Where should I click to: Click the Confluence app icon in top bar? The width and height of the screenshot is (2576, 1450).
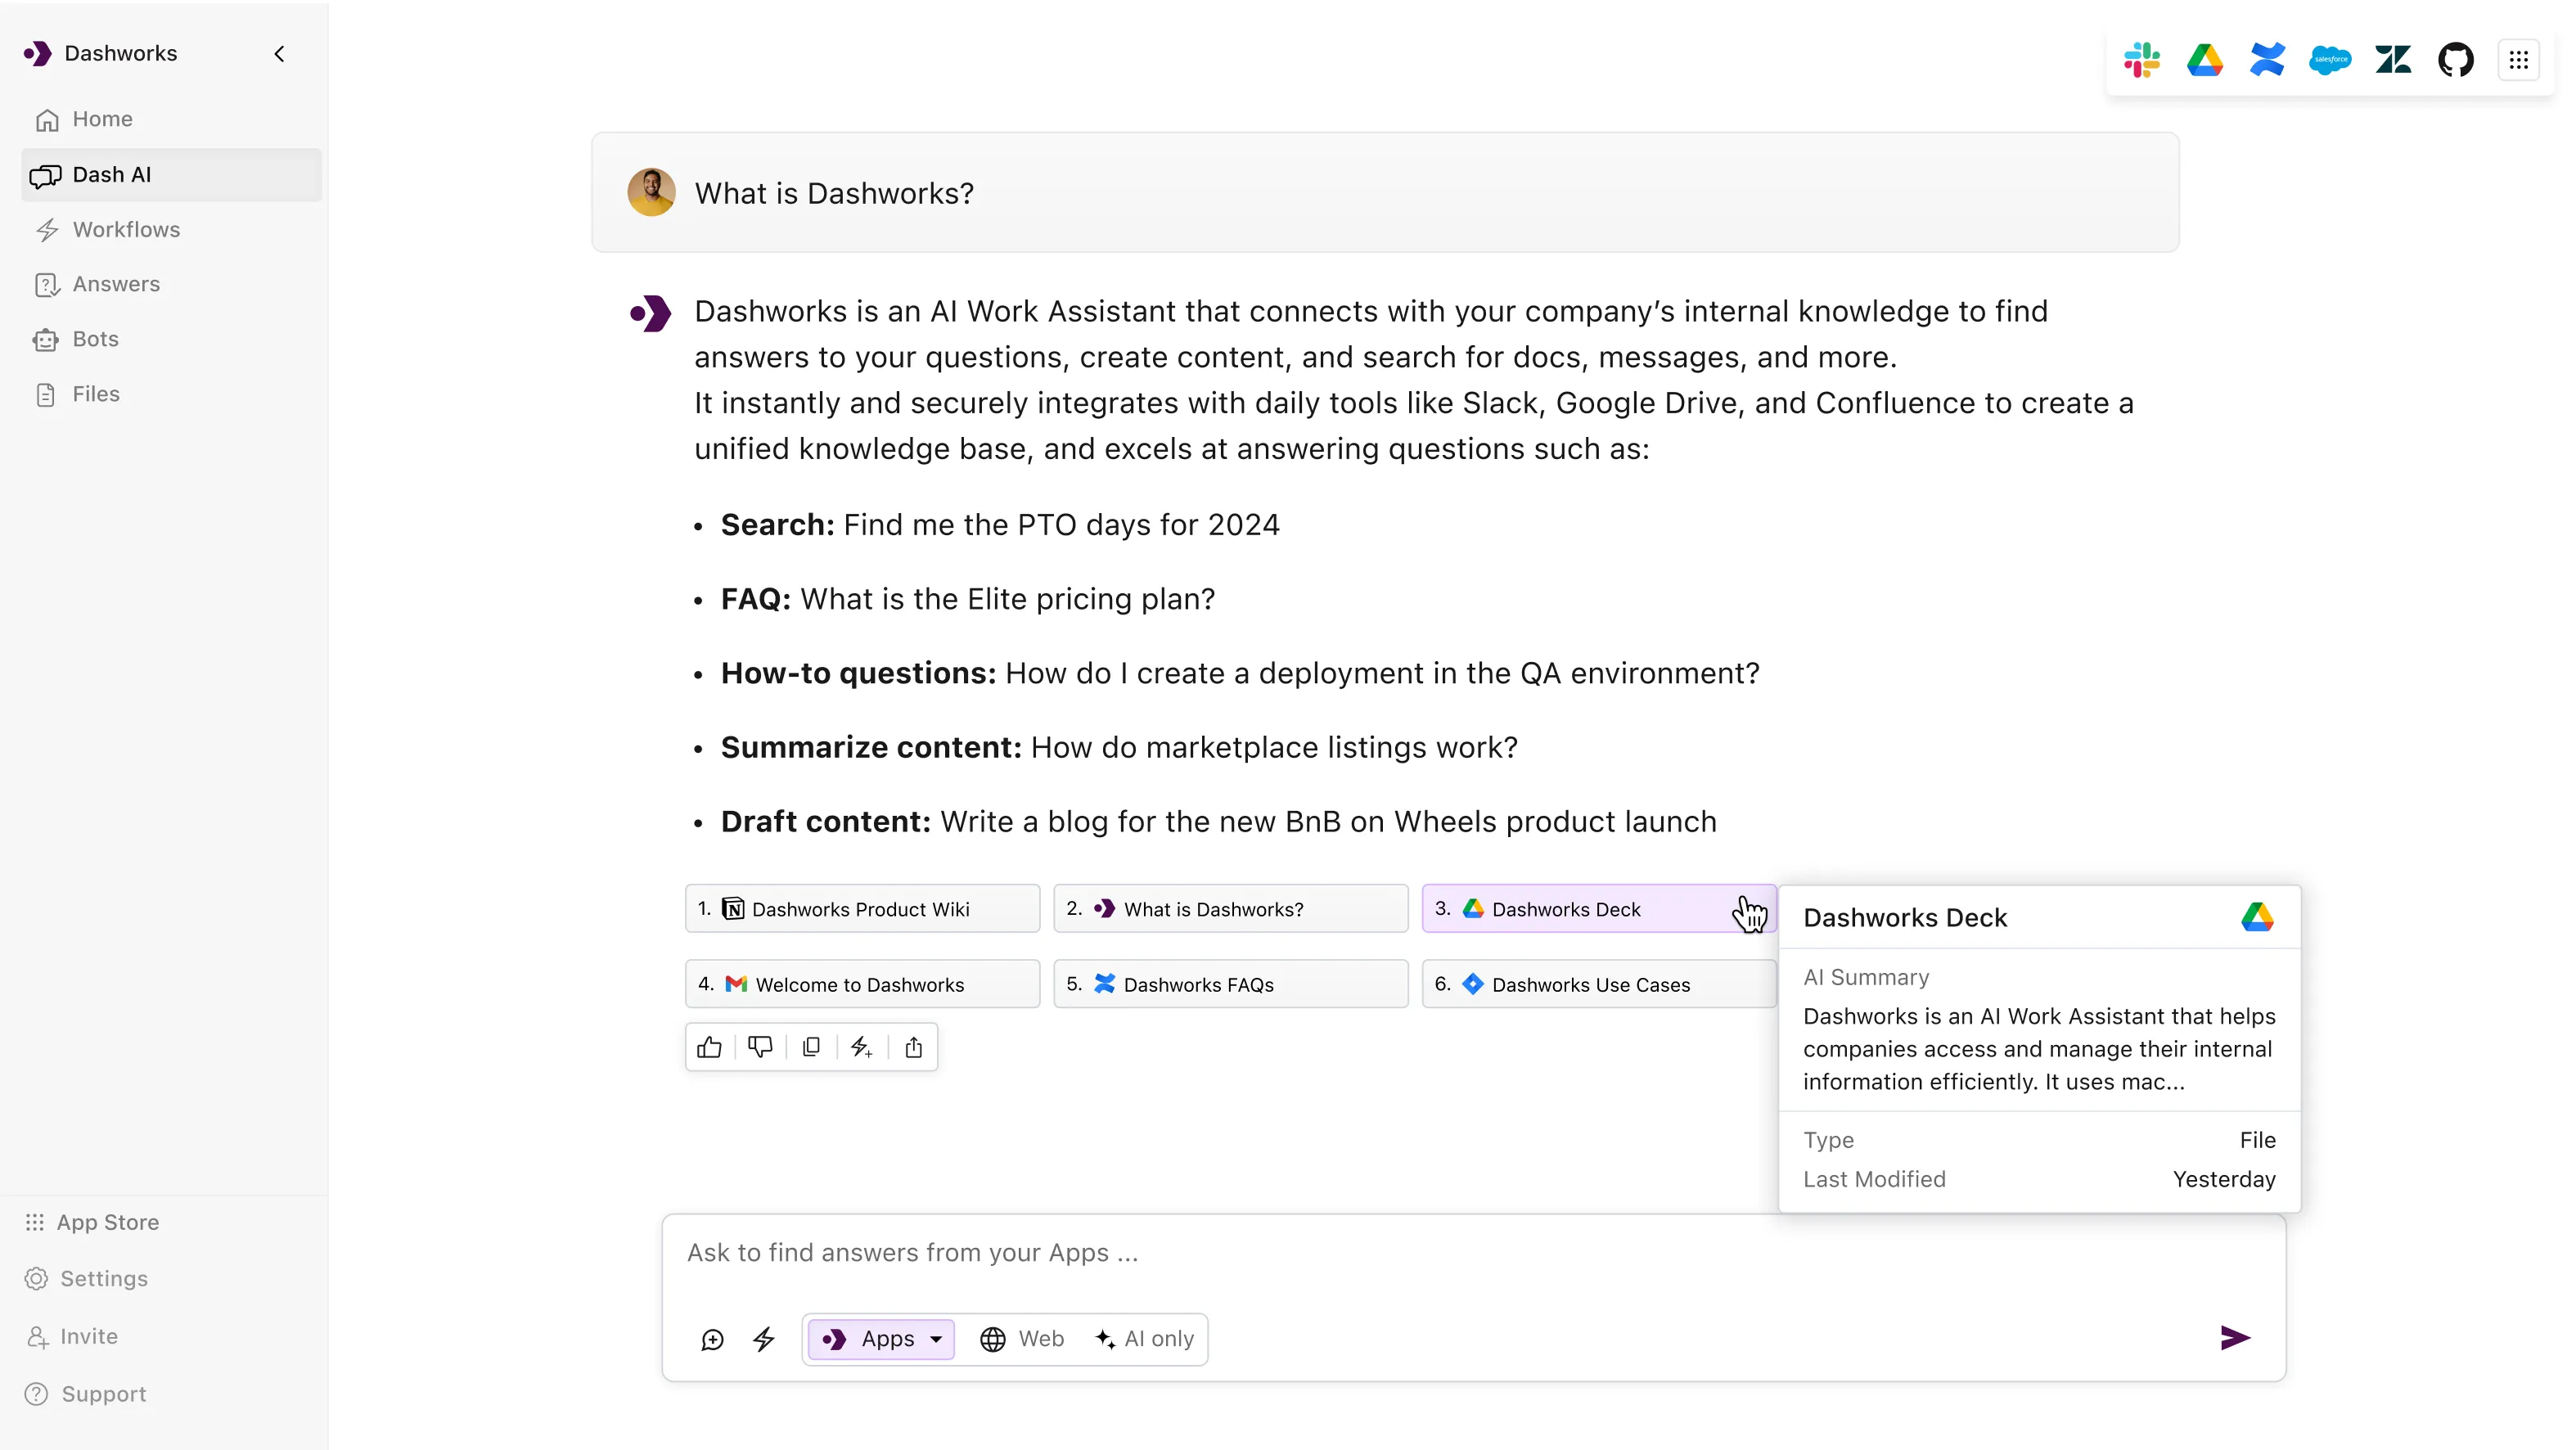click(x=2267, y=60)
